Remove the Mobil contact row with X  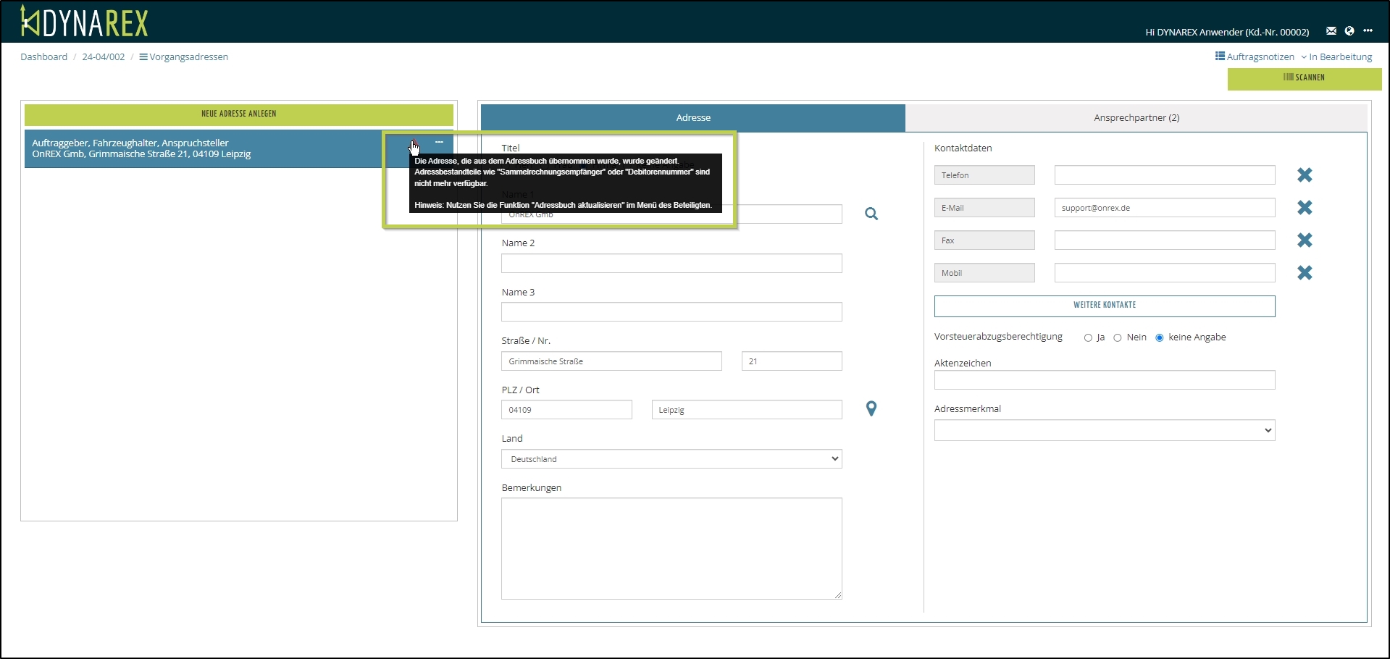[1305, 273]
